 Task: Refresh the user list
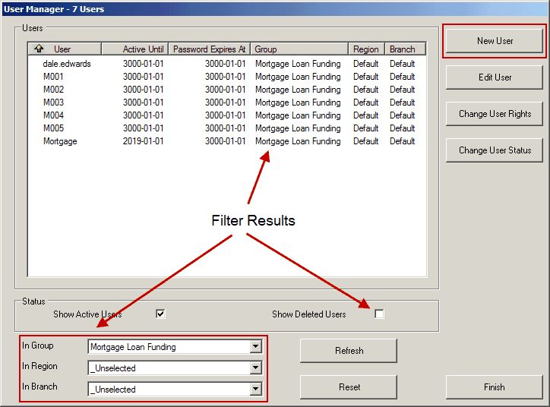(x=349, y=351)
